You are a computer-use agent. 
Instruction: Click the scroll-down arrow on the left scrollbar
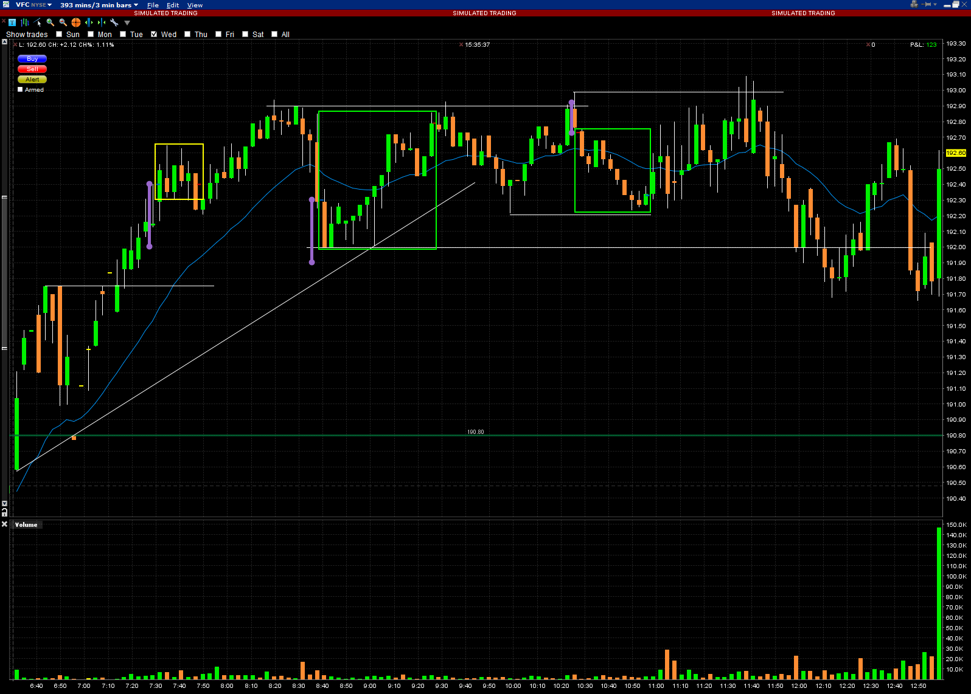coord(4,503)
